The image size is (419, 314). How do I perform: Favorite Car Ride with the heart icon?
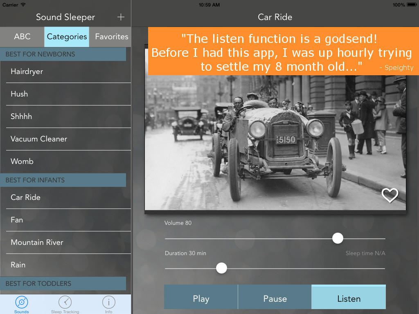point(390,195)
